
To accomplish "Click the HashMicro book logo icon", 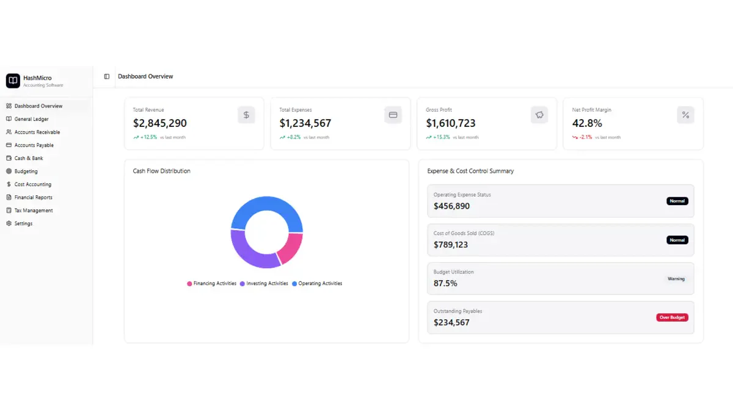I will [x=13, y=81].
